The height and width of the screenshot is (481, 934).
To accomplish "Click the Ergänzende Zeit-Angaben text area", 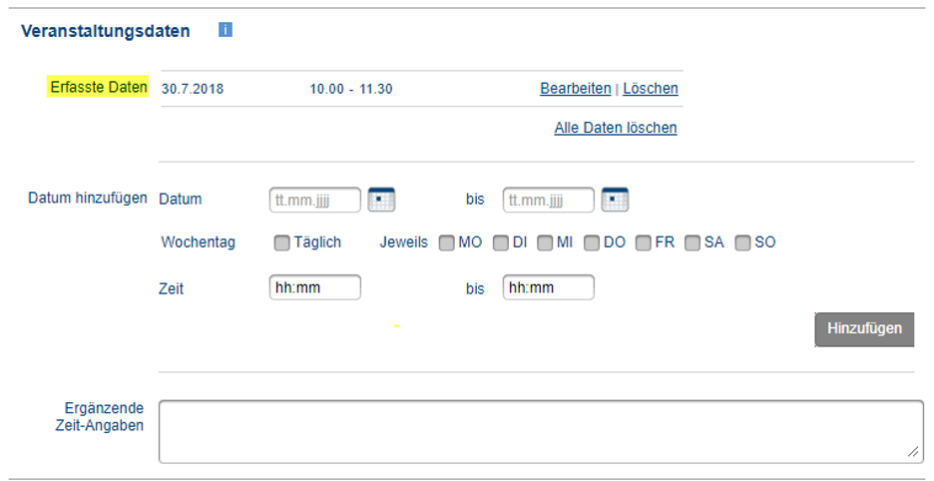I will (541, 431).
